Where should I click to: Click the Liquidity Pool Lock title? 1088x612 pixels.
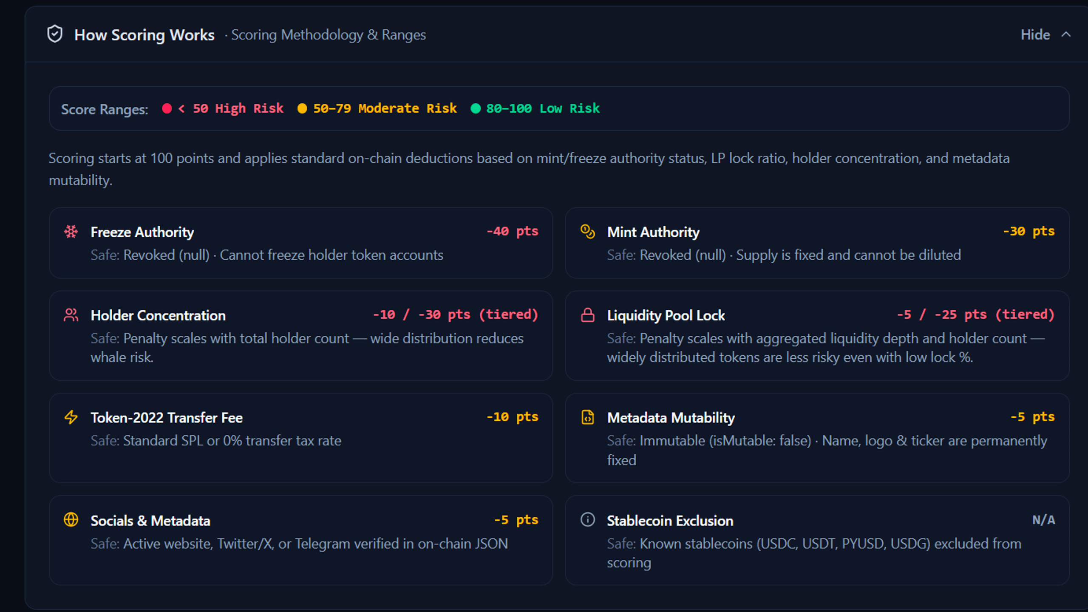point(666,315)
